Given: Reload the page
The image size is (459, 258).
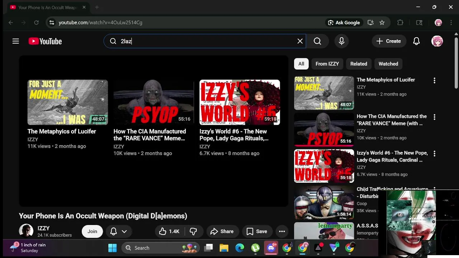Looking at the screenshot, I should coord(36,23).
